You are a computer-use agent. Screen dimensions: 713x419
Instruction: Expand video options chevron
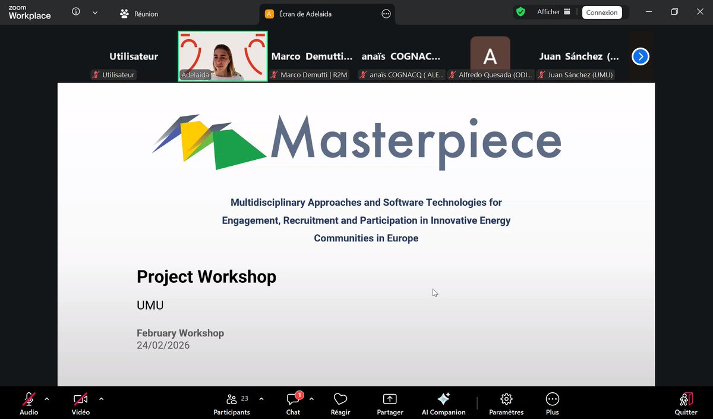[101, 399]
